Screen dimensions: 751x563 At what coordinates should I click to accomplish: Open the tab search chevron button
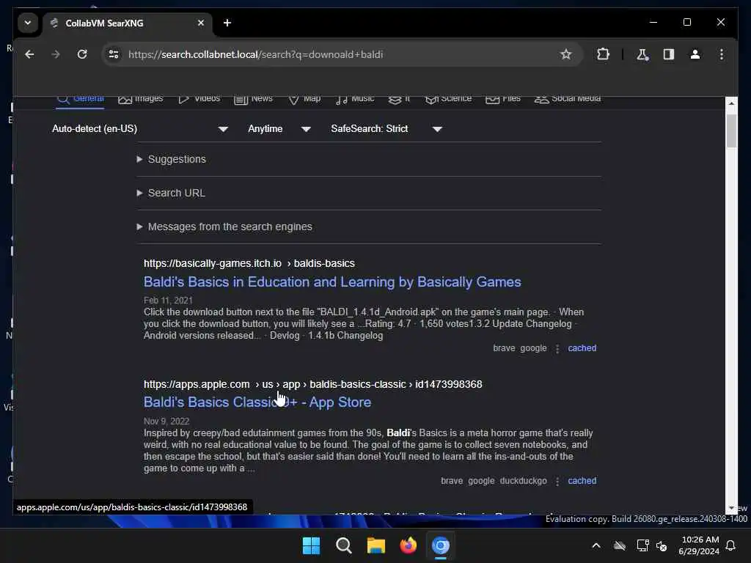28,23
